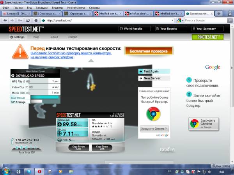Screen dimensions: 234x175
Task: Go to PINGTEST.NET
Action: 207,37
